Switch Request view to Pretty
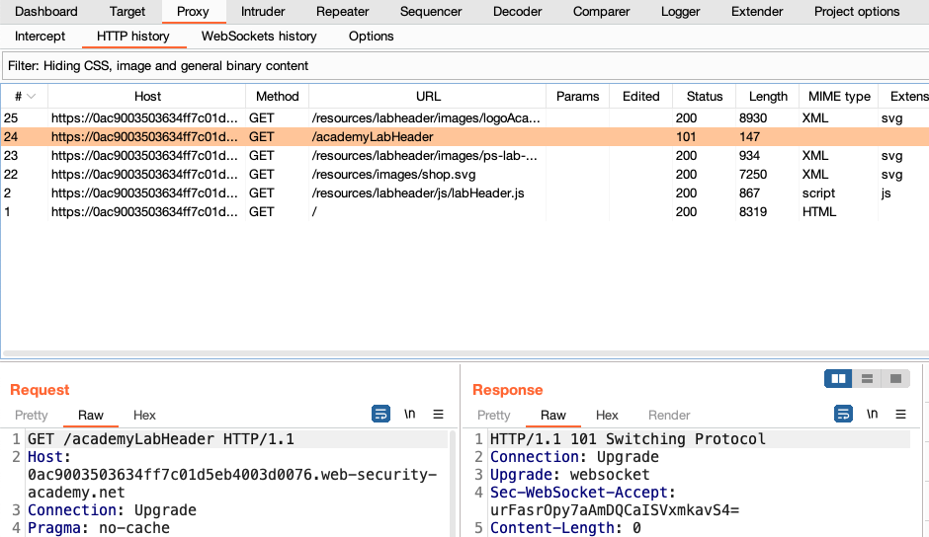929x537 pixels. tap(32, 415)
